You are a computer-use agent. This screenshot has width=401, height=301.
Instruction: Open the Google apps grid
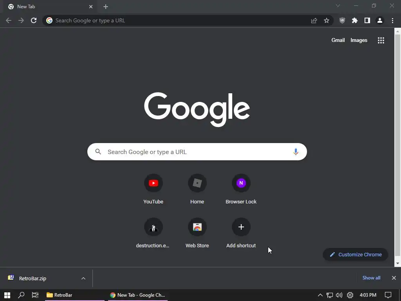[x=381, y=40]
